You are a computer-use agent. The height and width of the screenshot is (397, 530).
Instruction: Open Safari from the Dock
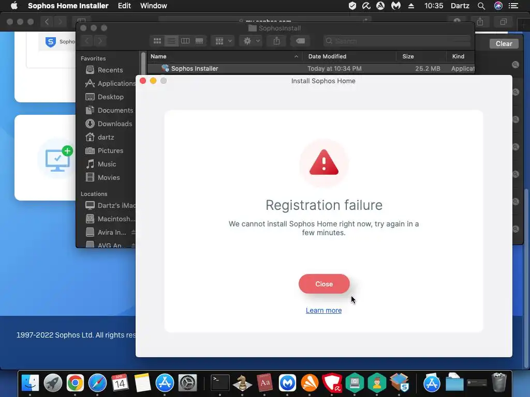(x=97, y=383)
